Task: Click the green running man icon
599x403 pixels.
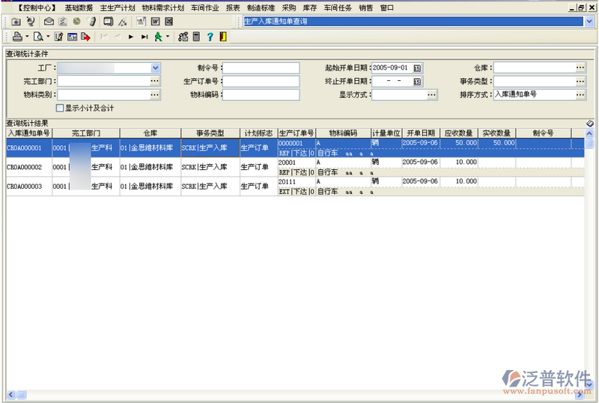Action: coord(158,36)
